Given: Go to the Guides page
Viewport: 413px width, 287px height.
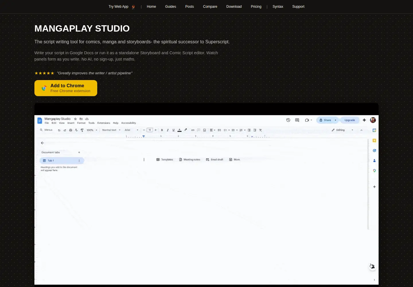Looking at the screenshot, I should click(x=171, y=7).
